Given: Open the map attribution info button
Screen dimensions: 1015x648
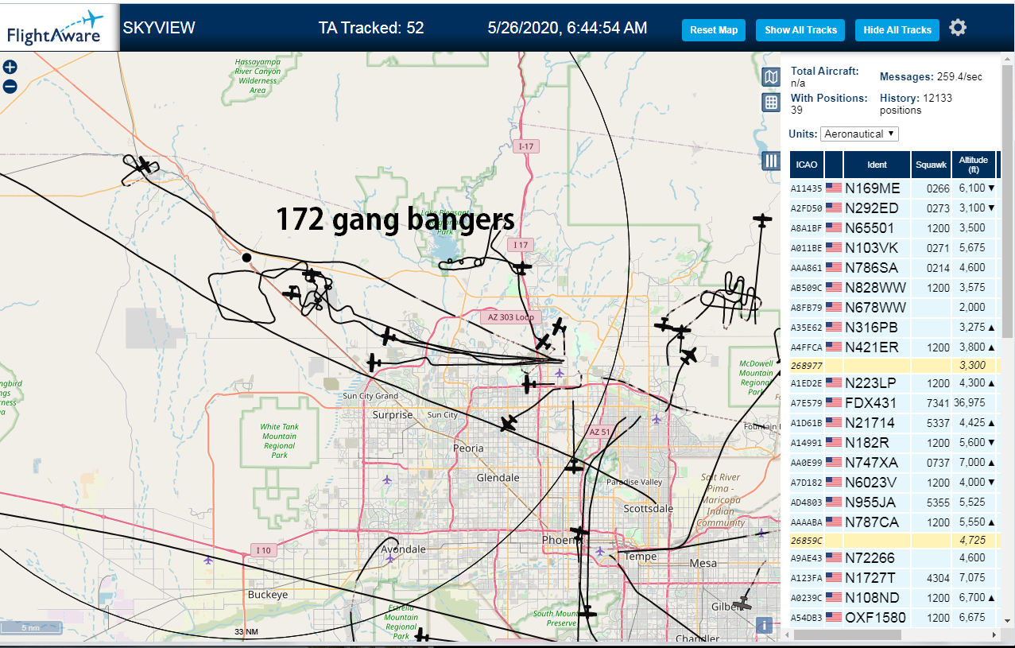Looking at the screenshot, I should point(765,625).
